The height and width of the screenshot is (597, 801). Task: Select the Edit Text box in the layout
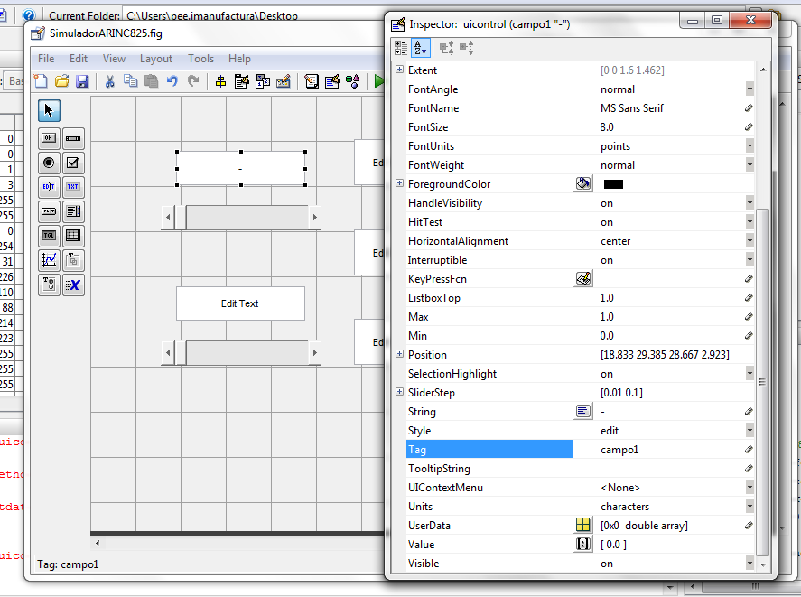pos(240,303)
